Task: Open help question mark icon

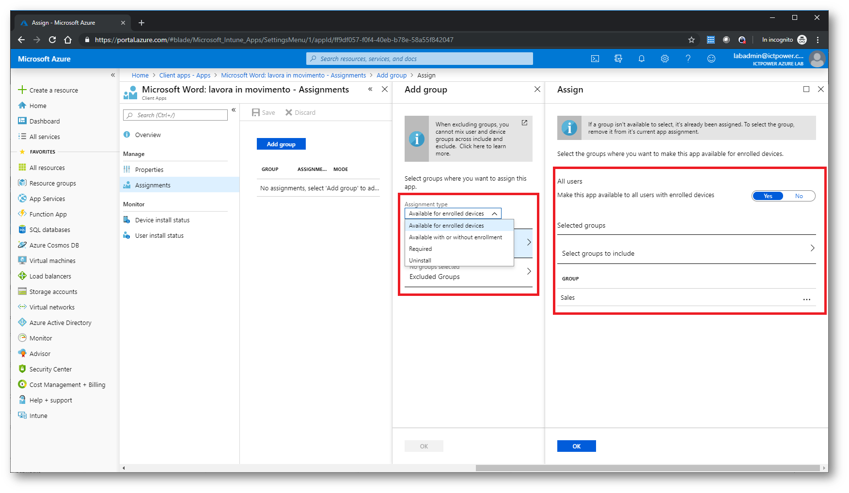Action: coord(688,59)
